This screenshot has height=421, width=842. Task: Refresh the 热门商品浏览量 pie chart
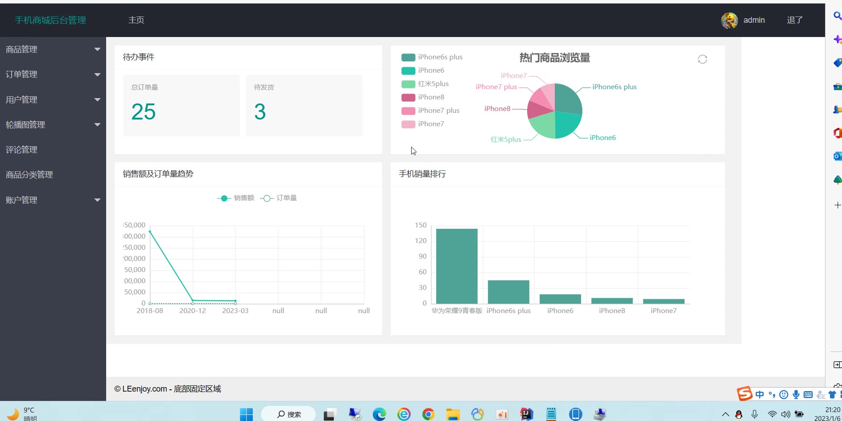702,59
